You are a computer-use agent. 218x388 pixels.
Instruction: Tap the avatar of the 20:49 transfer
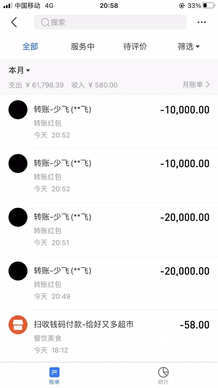[18, 271]
